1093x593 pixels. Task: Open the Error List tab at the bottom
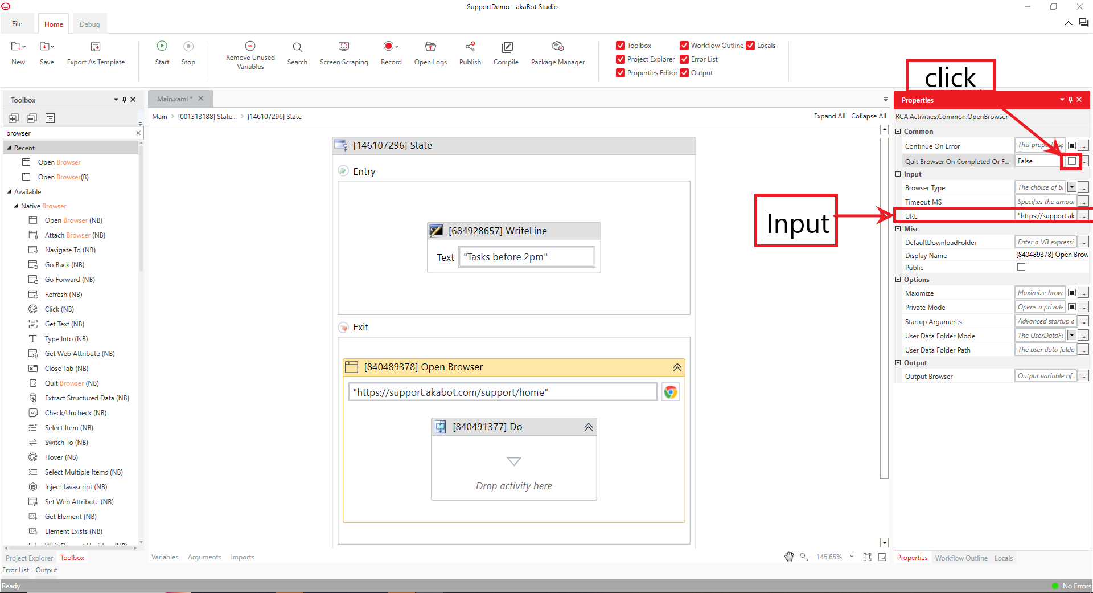click(x=15, y=570)
